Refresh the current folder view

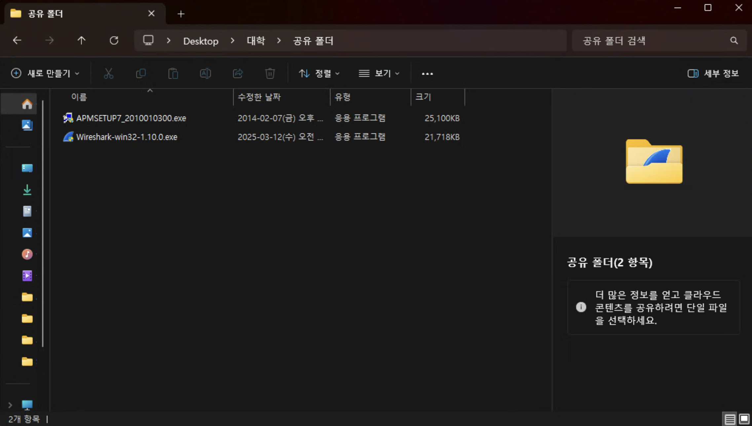[114, 41]
